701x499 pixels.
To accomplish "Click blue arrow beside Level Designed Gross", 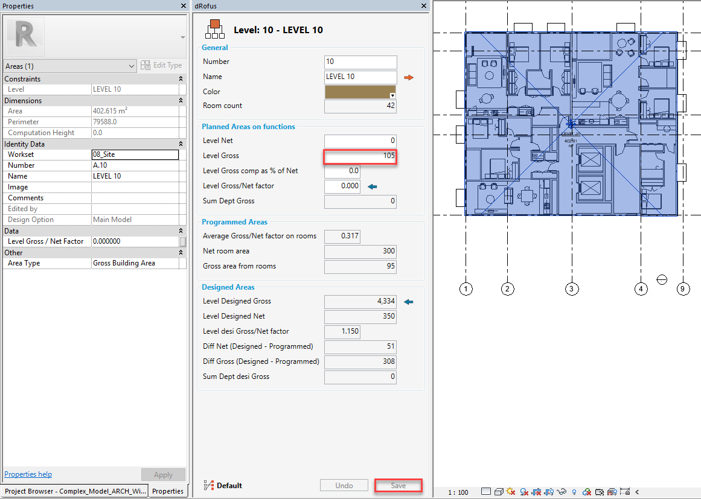I will [409, 302].
